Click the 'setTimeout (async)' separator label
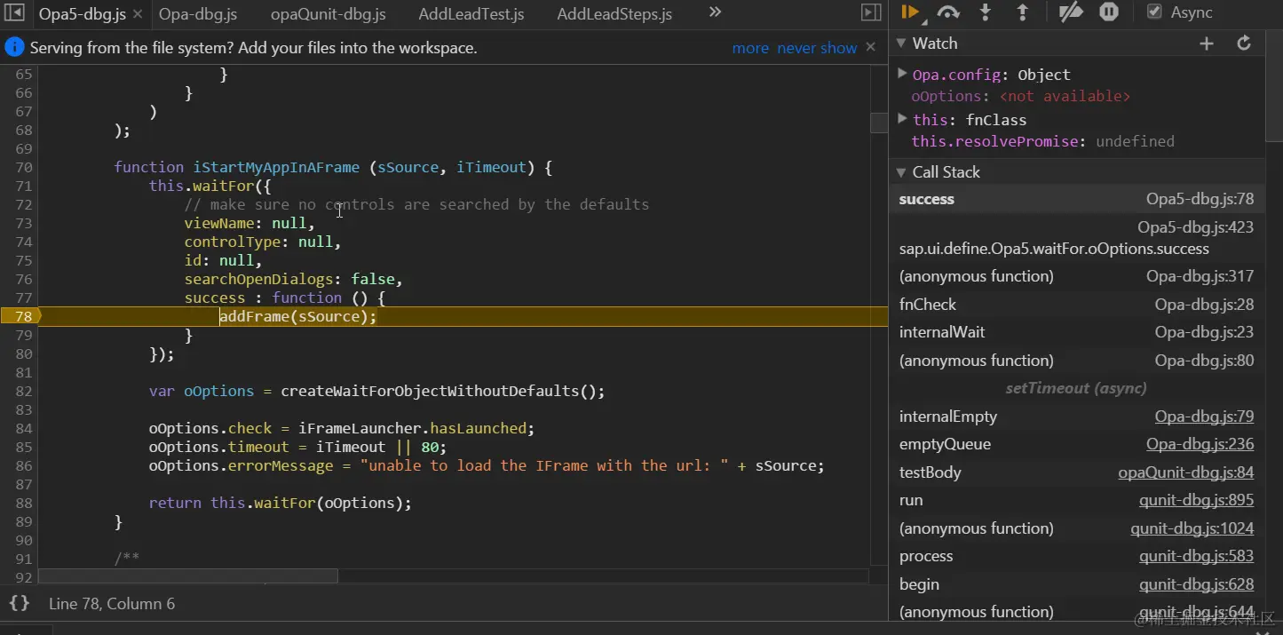The height and width of the screenshot is (635, 1283). pyautogui.click(x=1076, y=388)
